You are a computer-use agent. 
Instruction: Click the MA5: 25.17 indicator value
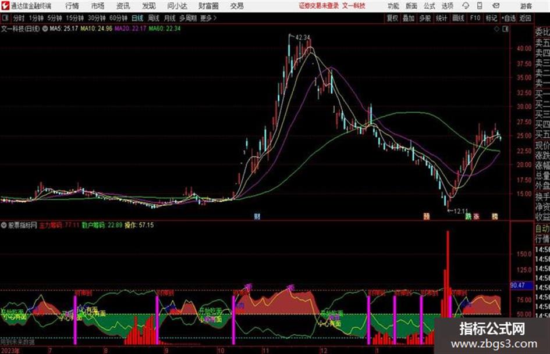tap(64, 28)
